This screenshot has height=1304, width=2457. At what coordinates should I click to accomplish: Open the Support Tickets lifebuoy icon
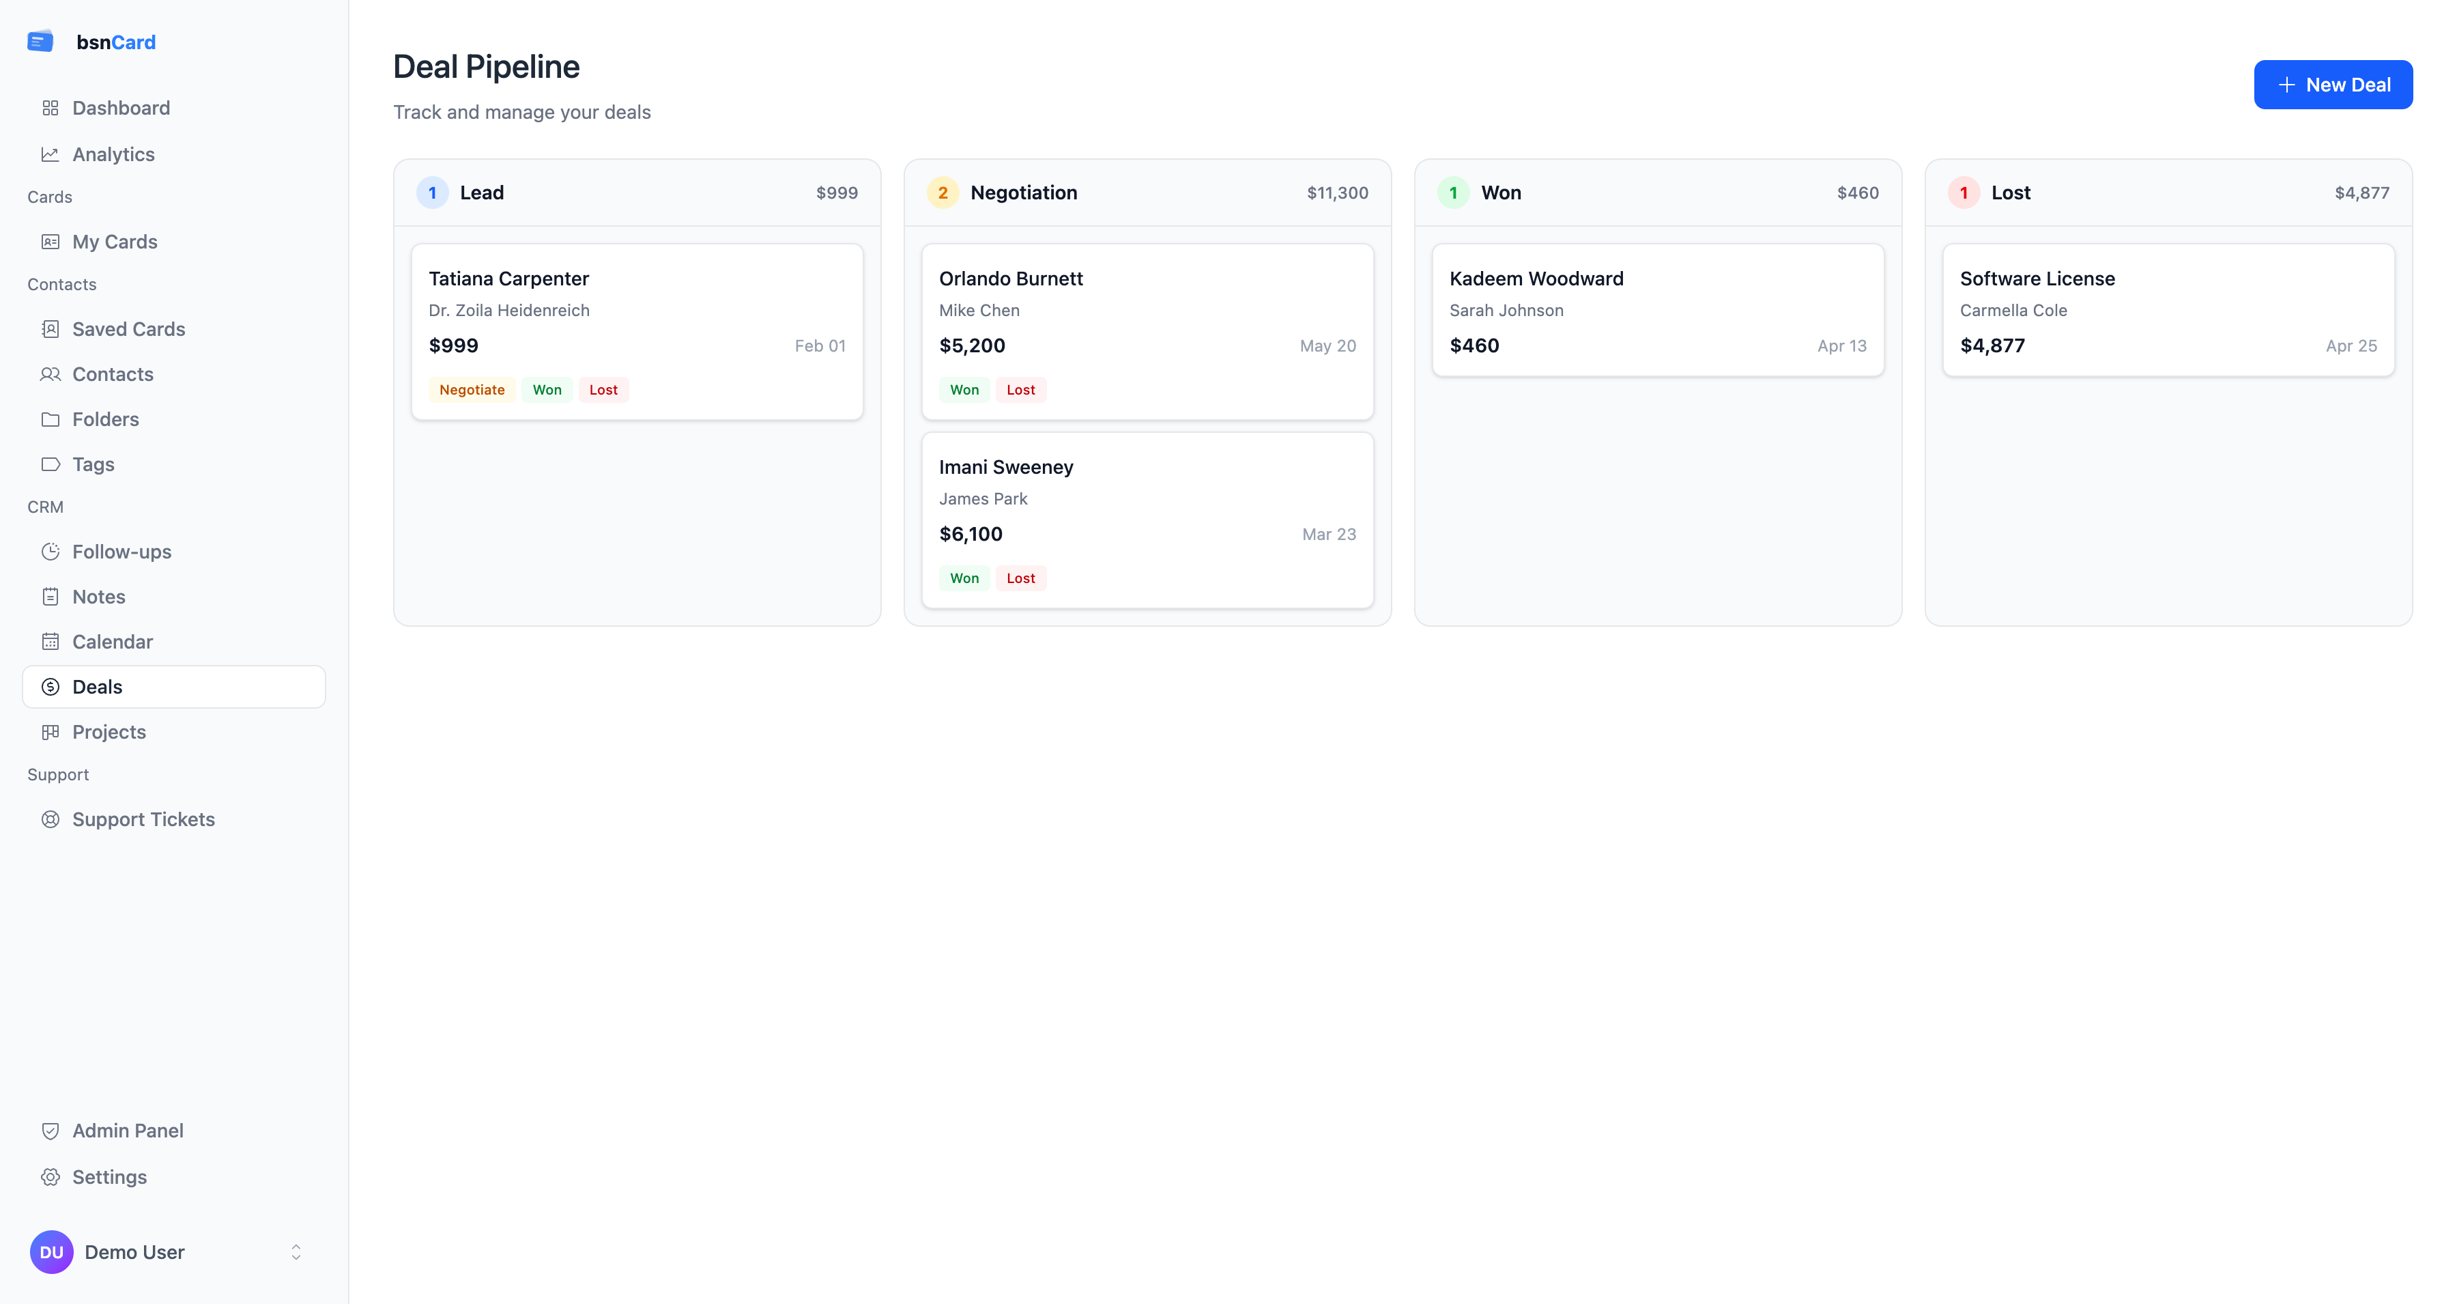pyautogui.click(x=51, y=819)
